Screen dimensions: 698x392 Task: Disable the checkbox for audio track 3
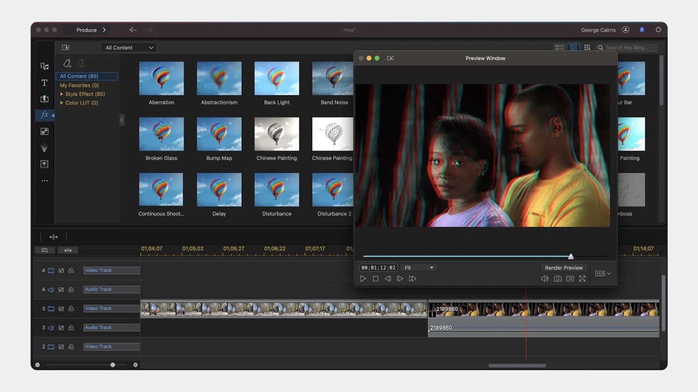[x=61, y=328]
